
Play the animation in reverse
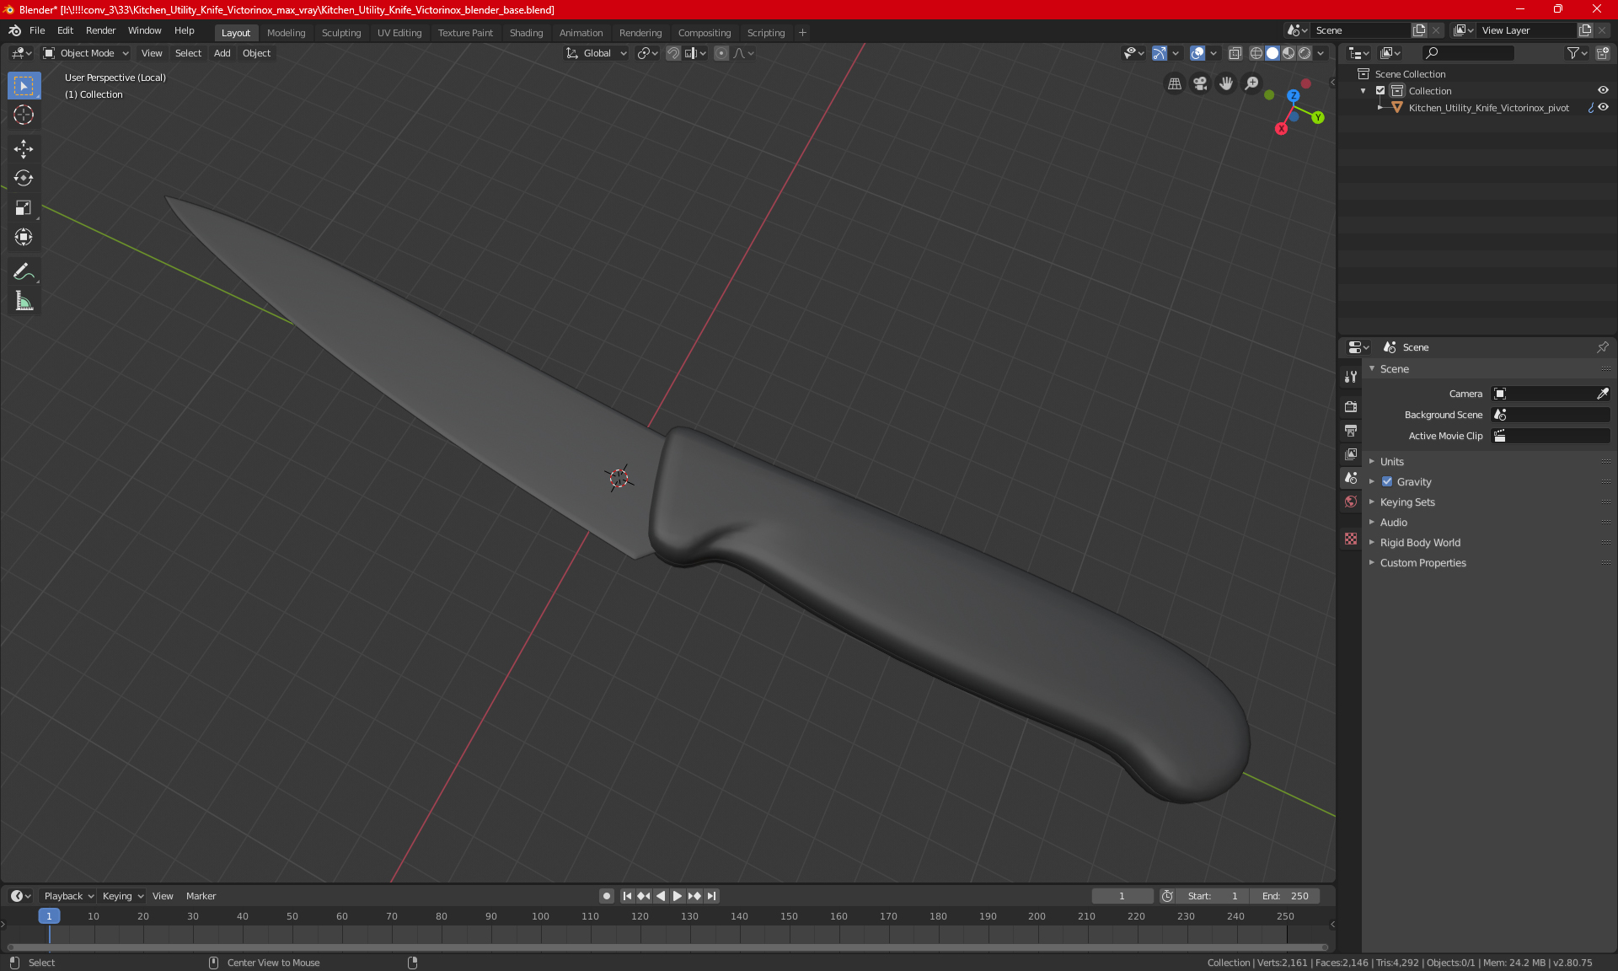pyautogui.click(x=661, y=896)
